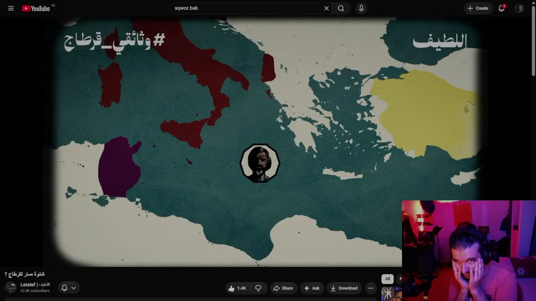Open the notifications bell
This screenshot has width=536, height=301.
502,8
